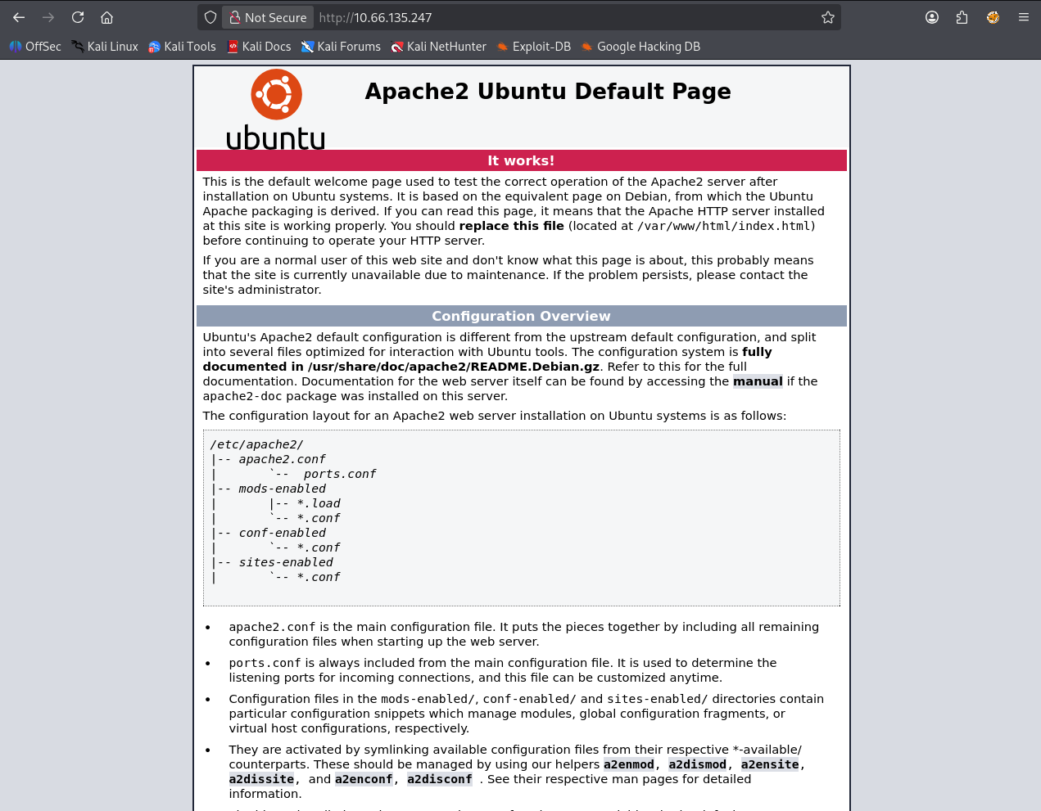Open the Kali Forums bookmark
Screen dimensions: 1041x811
point(341,47)
